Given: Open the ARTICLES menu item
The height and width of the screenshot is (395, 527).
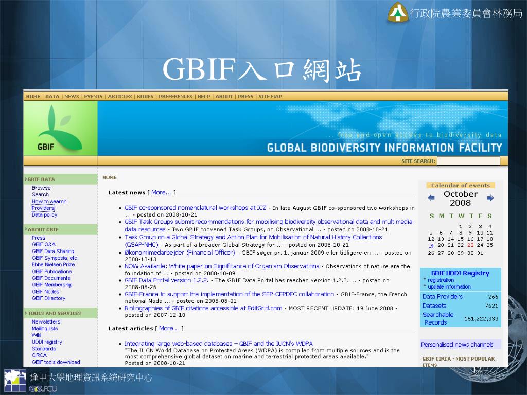Looking at the screenshot, I should tap(119, 96).
